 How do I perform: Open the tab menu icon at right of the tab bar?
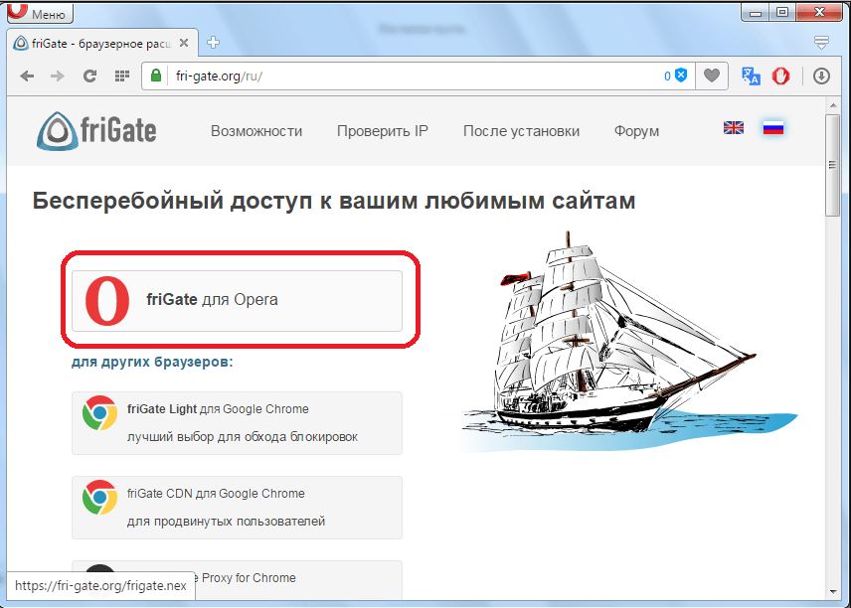click(821, 43)
